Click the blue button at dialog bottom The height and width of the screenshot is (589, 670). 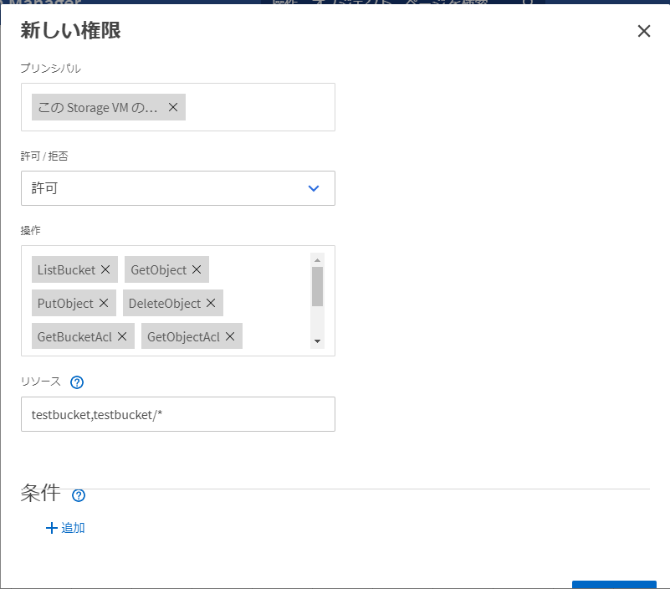[614, 584]
